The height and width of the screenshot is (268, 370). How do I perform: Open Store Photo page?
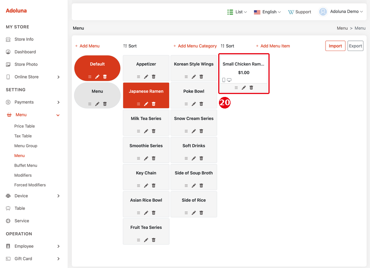point(26,64)
